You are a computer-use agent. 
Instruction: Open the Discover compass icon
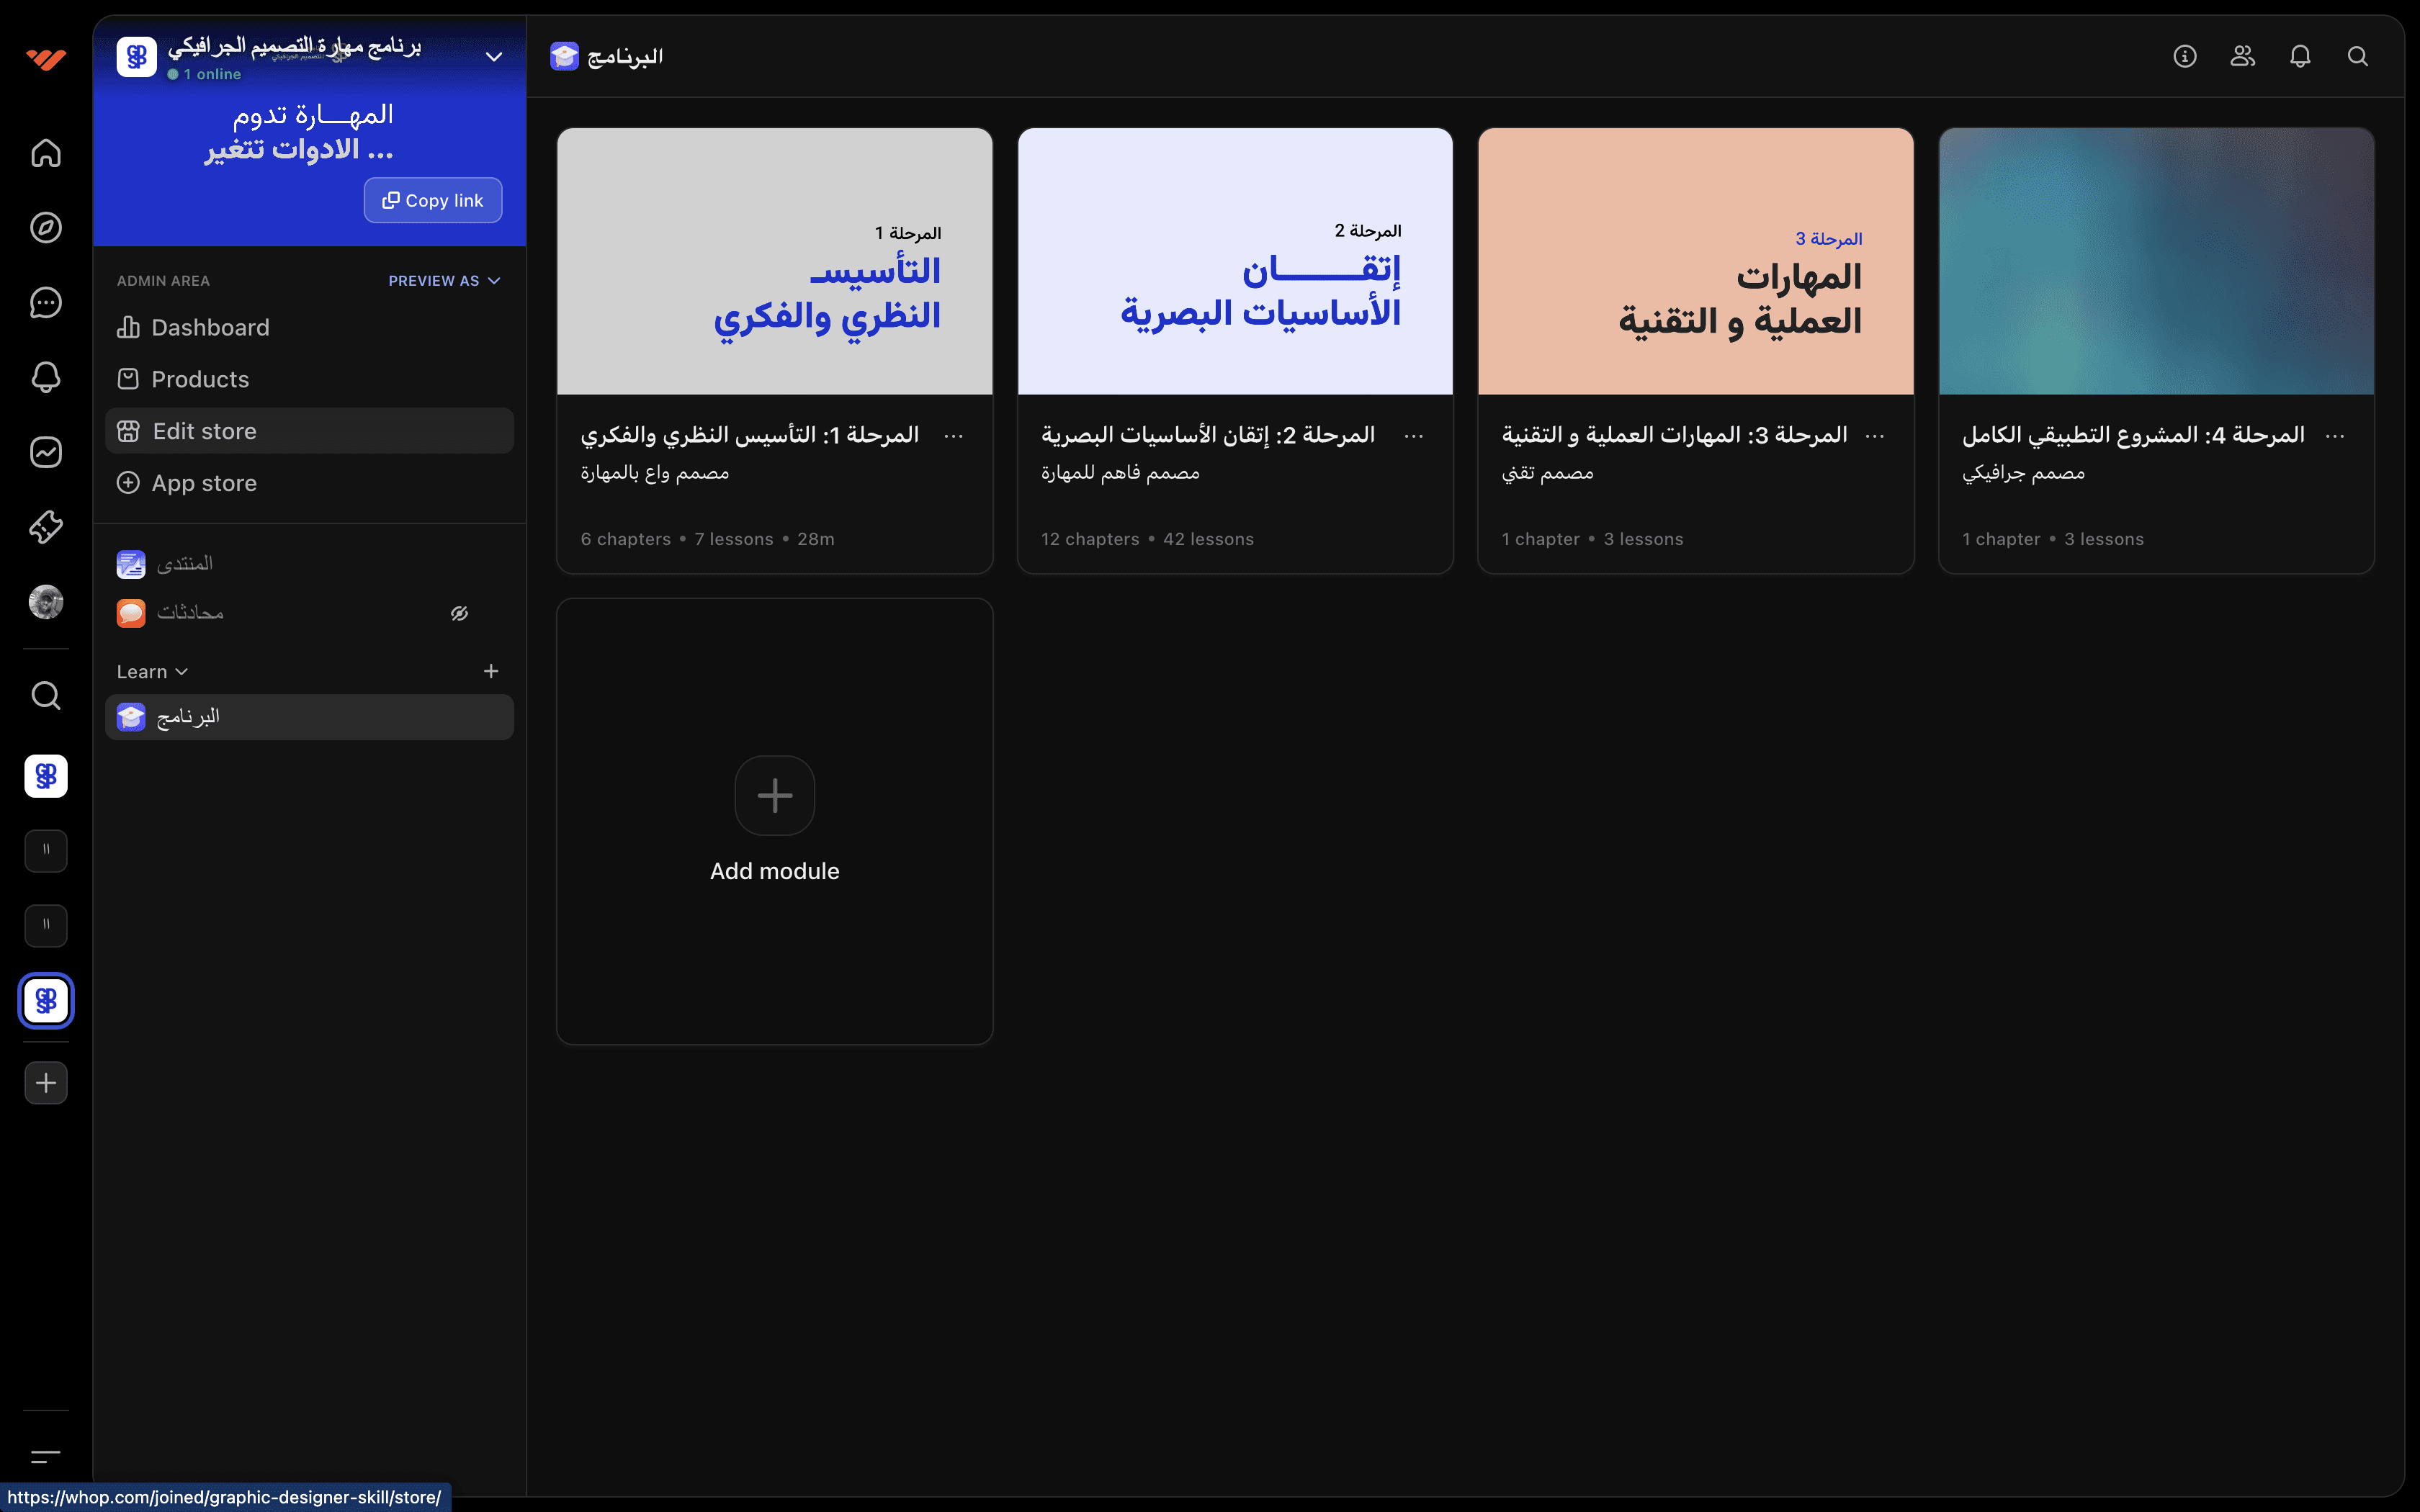click(x=46, y=228)
